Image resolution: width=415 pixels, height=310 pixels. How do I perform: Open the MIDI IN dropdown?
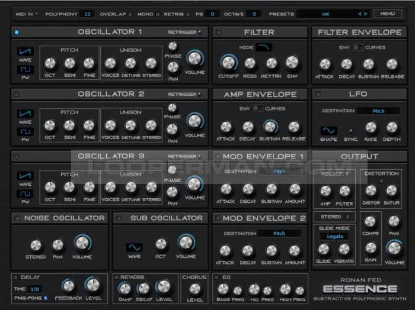tap(27, 13)
